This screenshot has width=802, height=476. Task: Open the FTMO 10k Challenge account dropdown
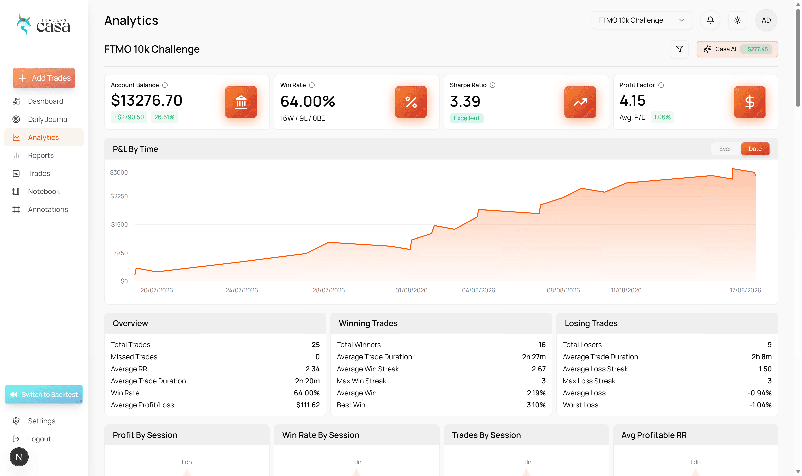(642, 20)
